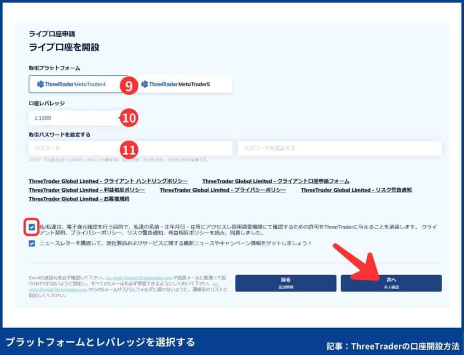This screenshot has width=464, height=355.
Task: Open the client handling policy link
Action: pos(108,181)
